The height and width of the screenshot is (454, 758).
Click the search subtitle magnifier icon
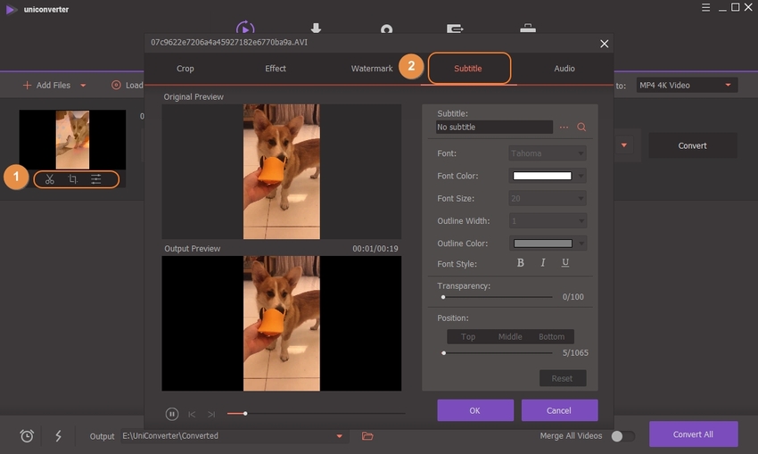pyautogui.click(x=581, y=128)
